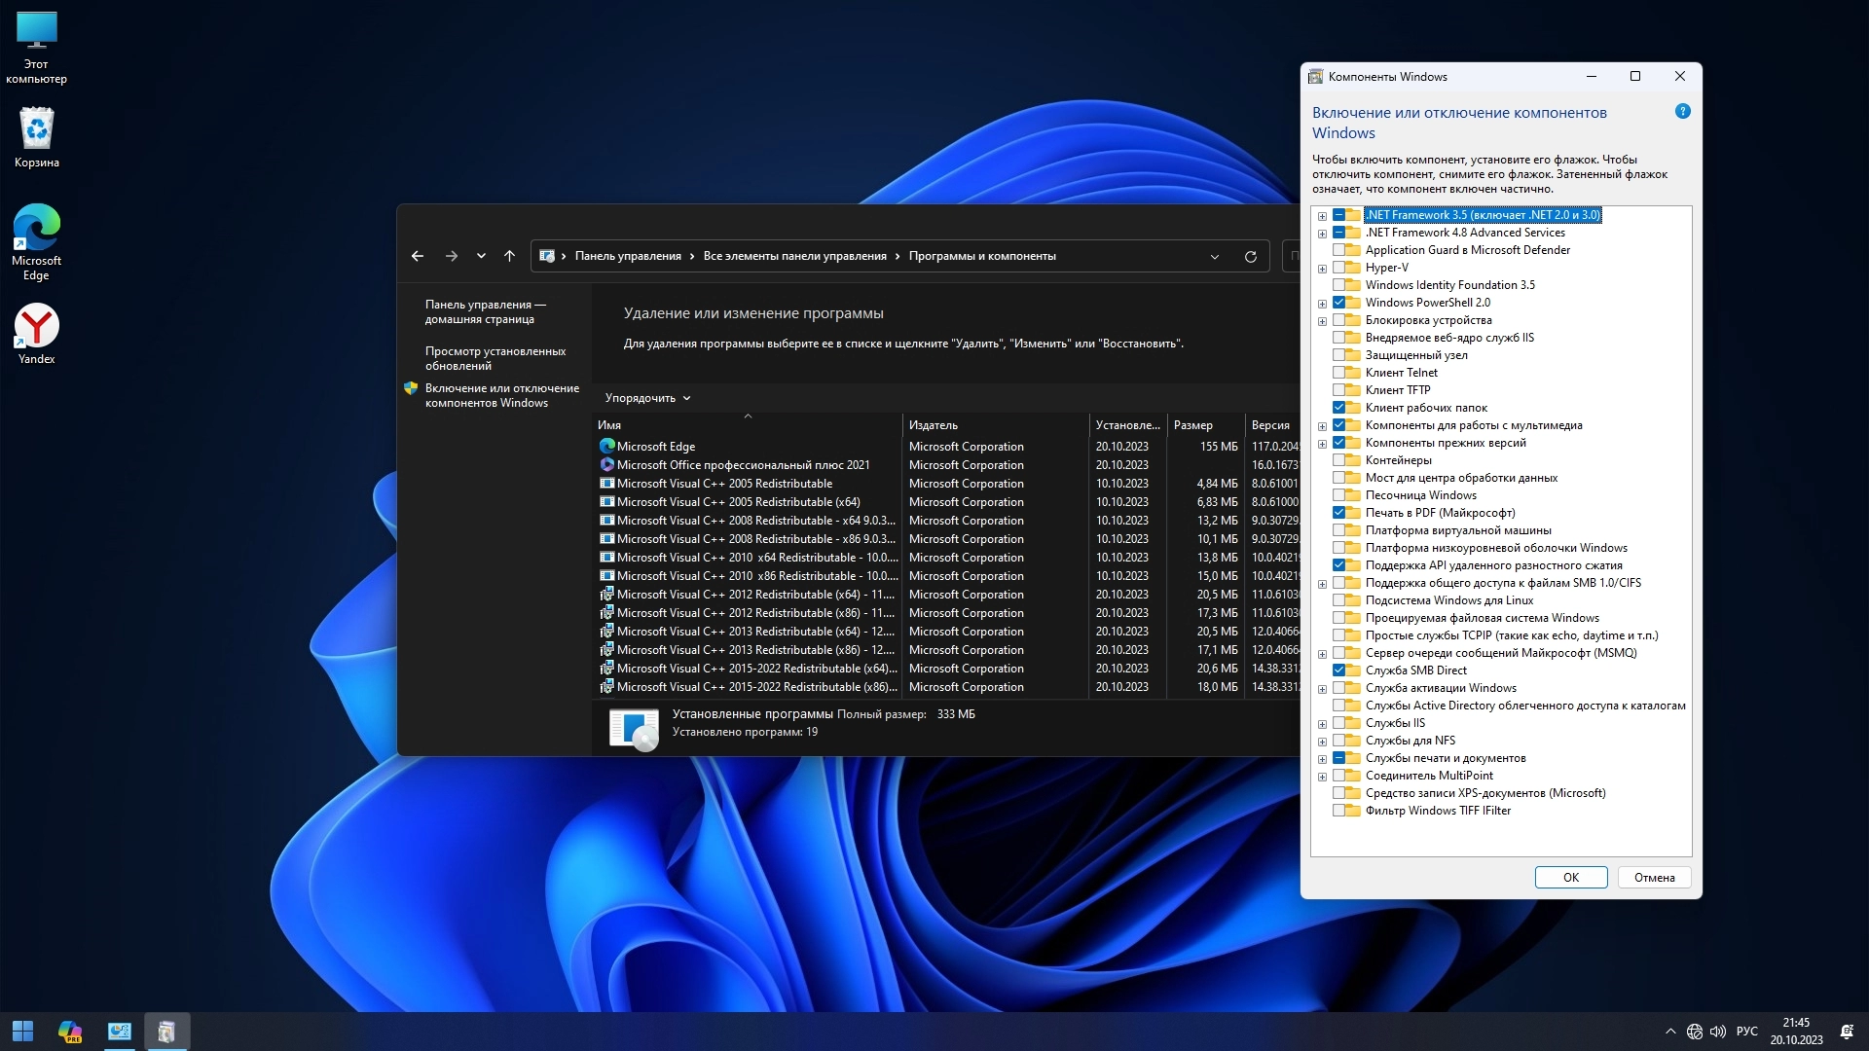The image size is (1869, 1051).
Task: Click the blue help question icon
Action: coord(1682,112)
